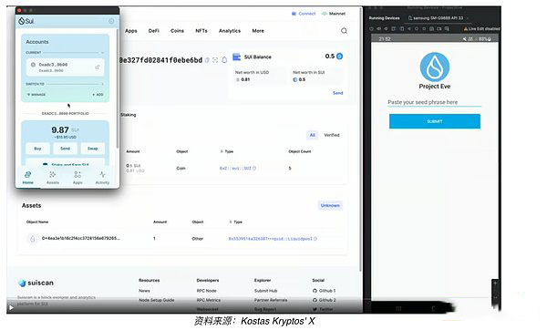Open the Mainnet network selector
The width and height of the screenshot is (547, 330).
[334, 14]
